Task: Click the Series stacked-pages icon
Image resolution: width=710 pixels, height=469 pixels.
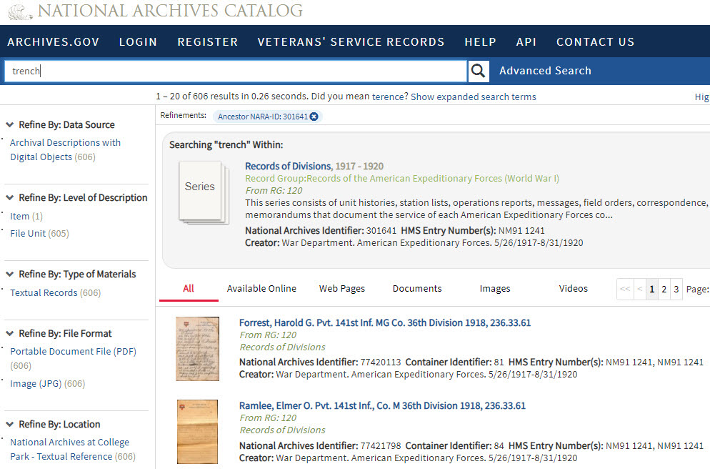Action: [x=204, y=192]
